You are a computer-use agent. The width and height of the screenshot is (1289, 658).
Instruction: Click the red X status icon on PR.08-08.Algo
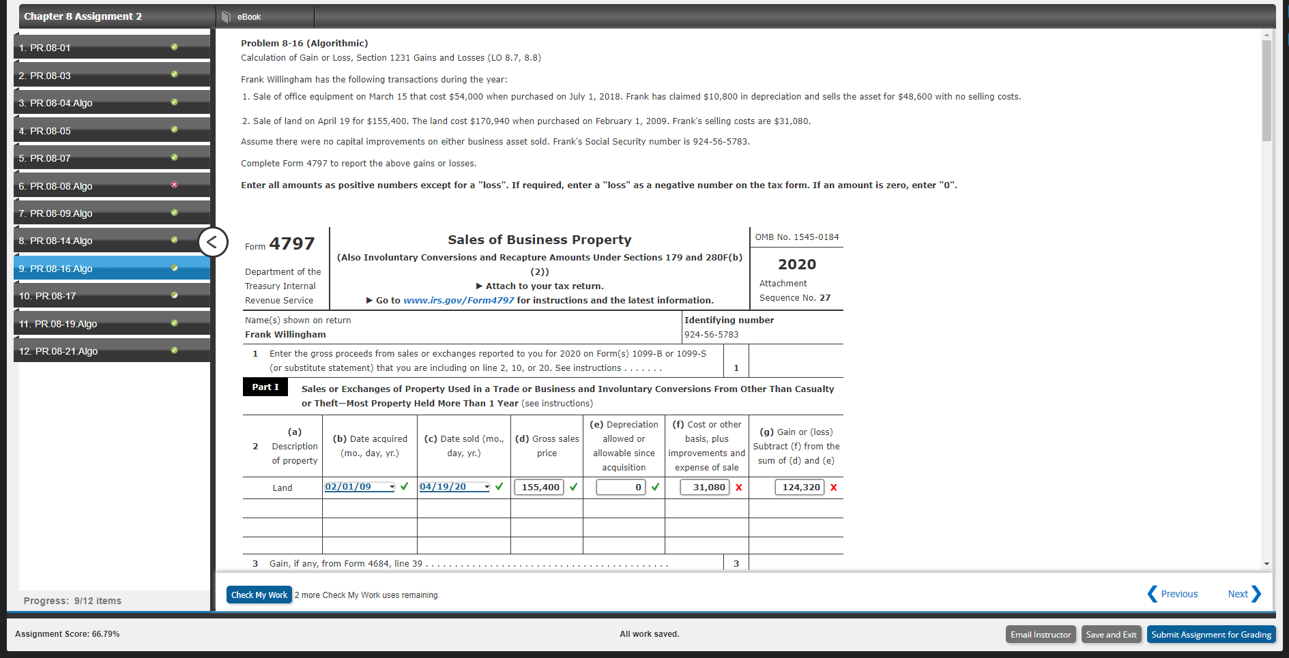[x=175, y=184]
